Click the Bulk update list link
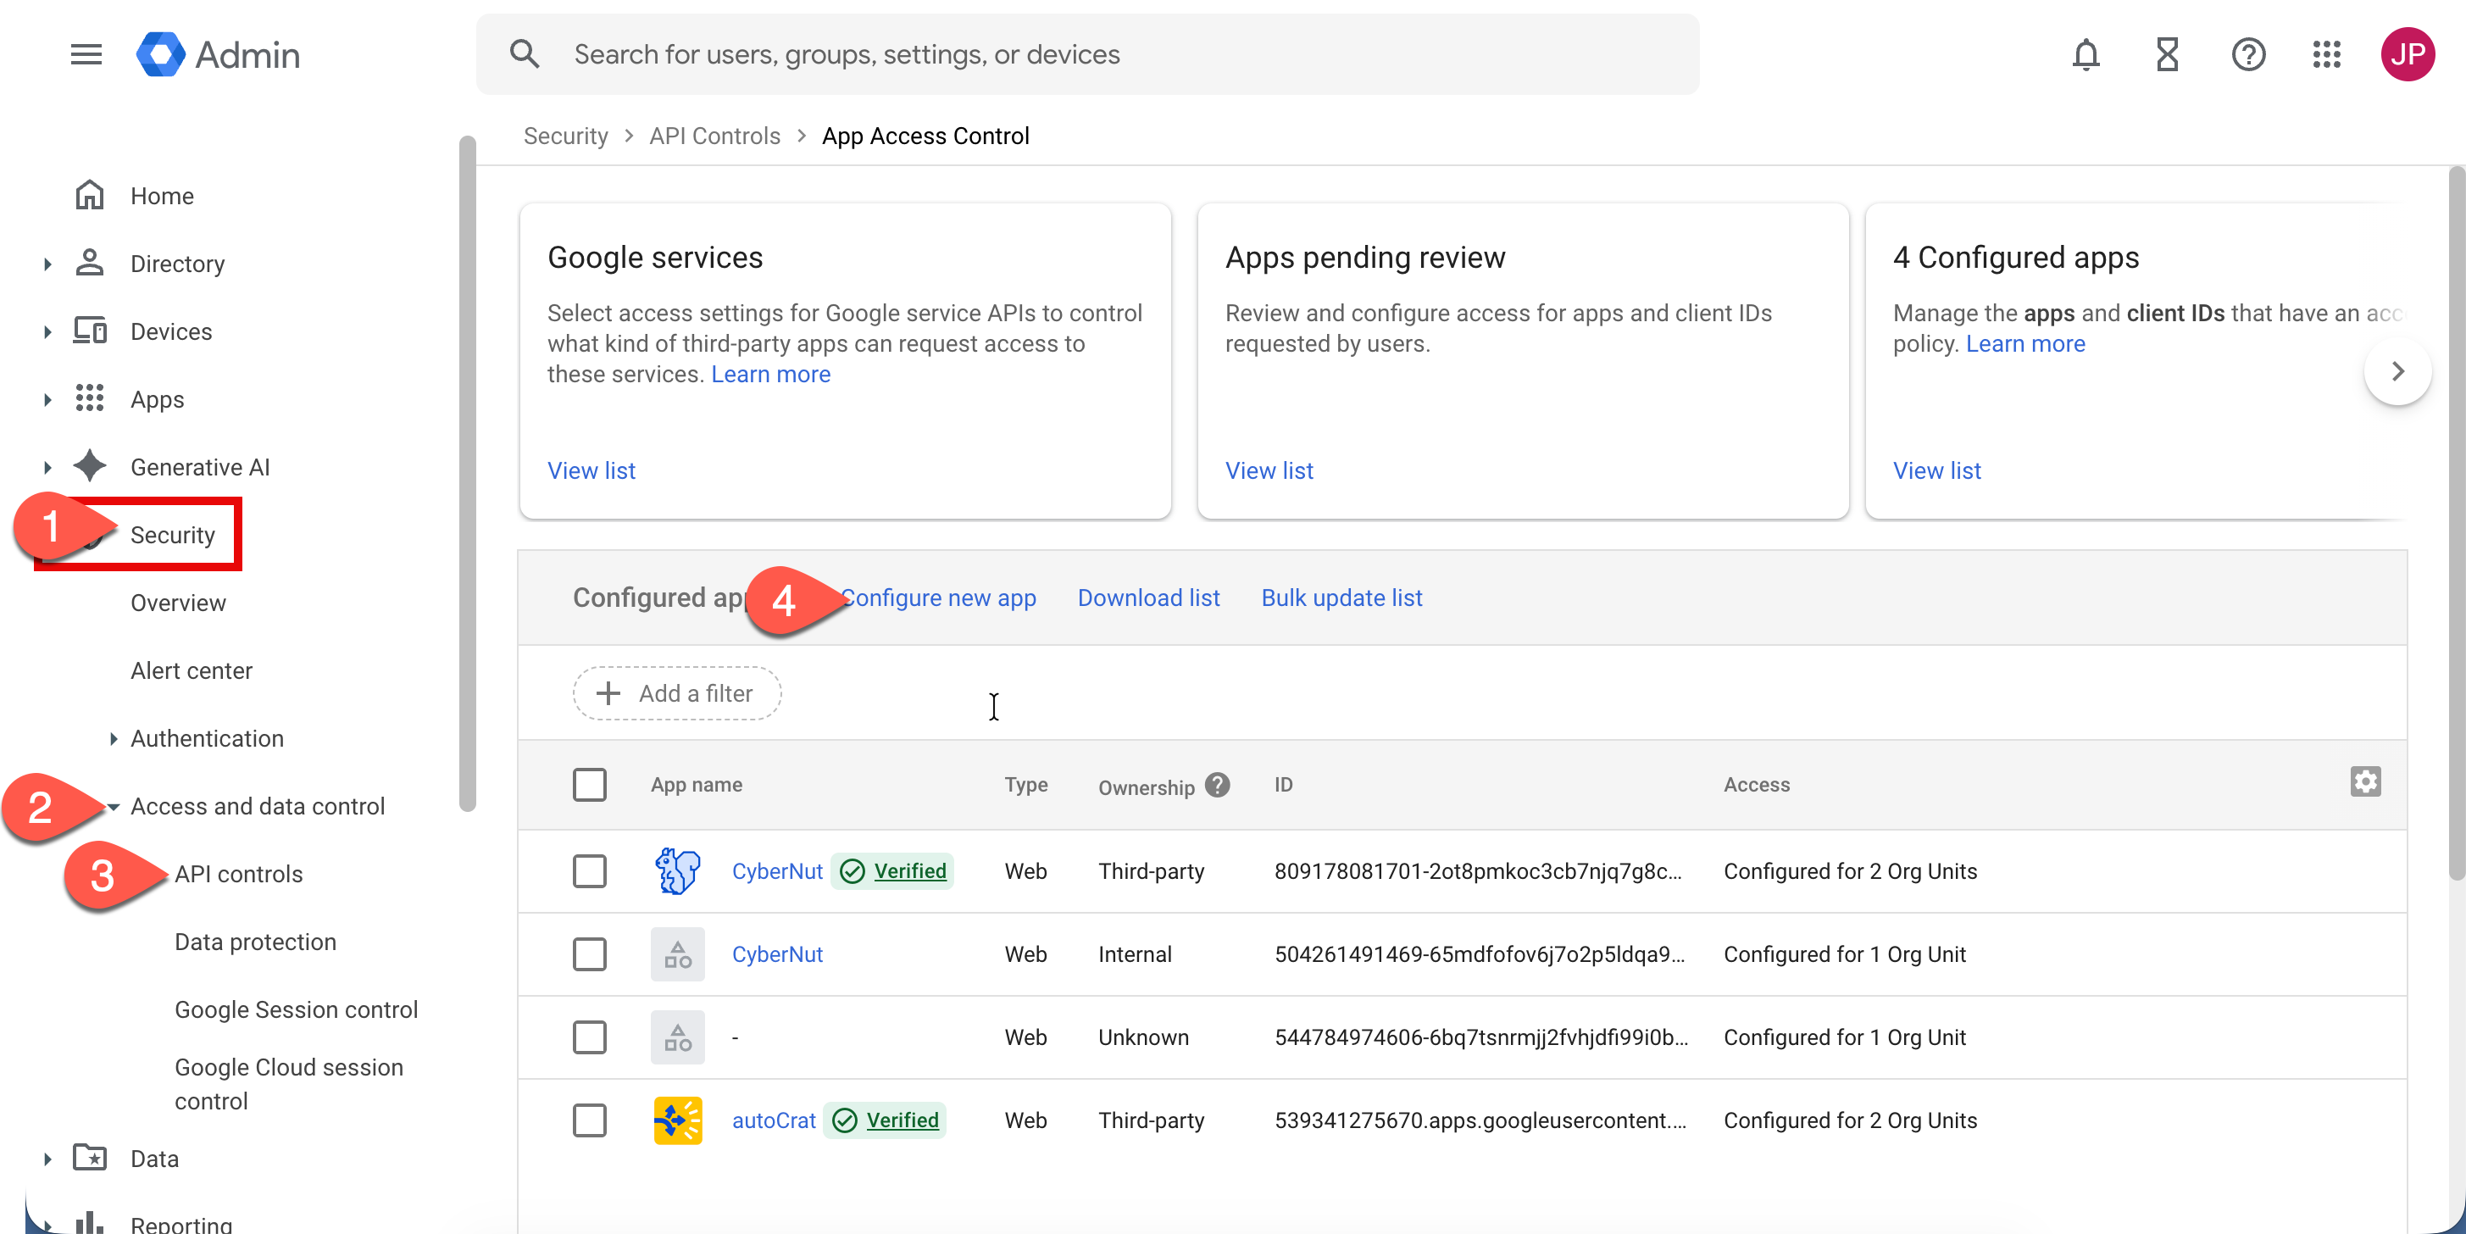The width and height of the screenshot is (2466, 1234). (x=1341, y=598)
